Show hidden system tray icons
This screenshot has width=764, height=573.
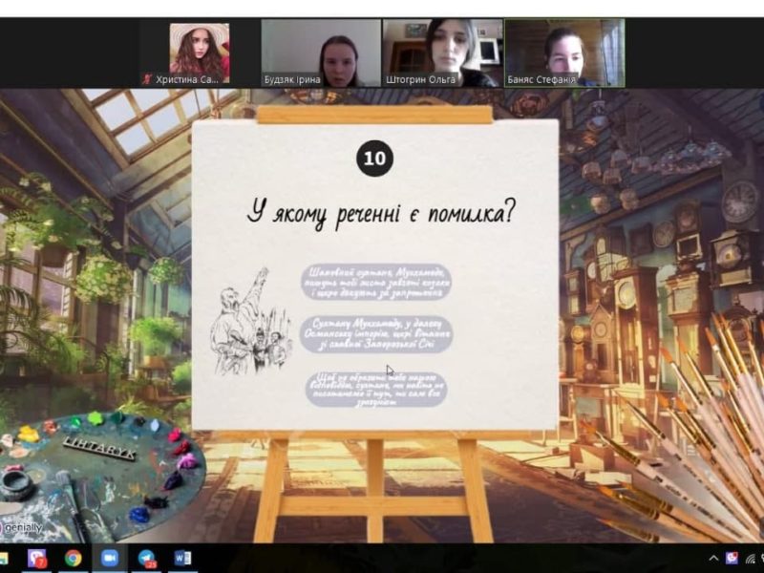tap(712, 558)
